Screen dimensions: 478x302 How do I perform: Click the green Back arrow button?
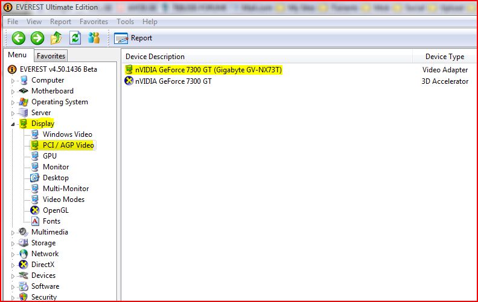click(19, 39)
